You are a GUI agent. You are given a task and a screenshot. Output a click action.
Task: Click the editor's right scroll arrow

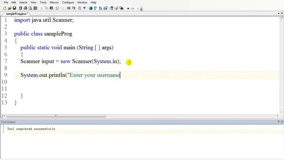(277, 116)
